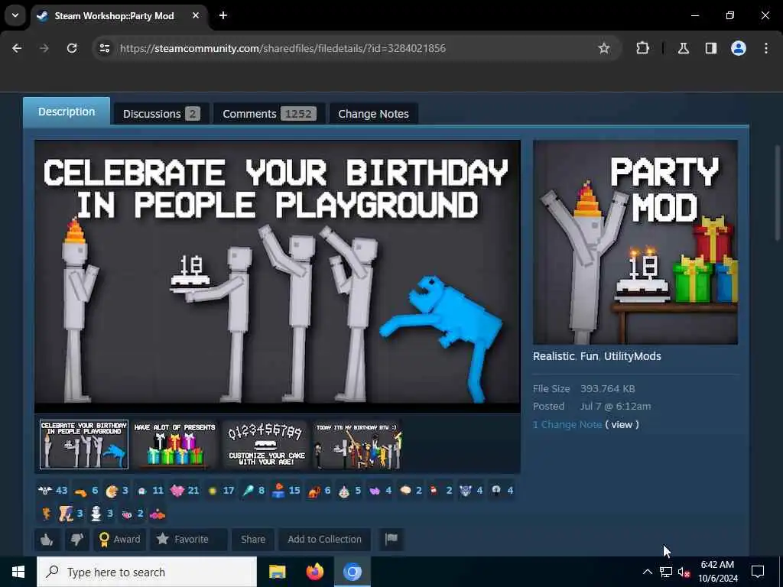Click the address bar URL
Viewport: 783px width, 587px height.
tap(283, 48)
